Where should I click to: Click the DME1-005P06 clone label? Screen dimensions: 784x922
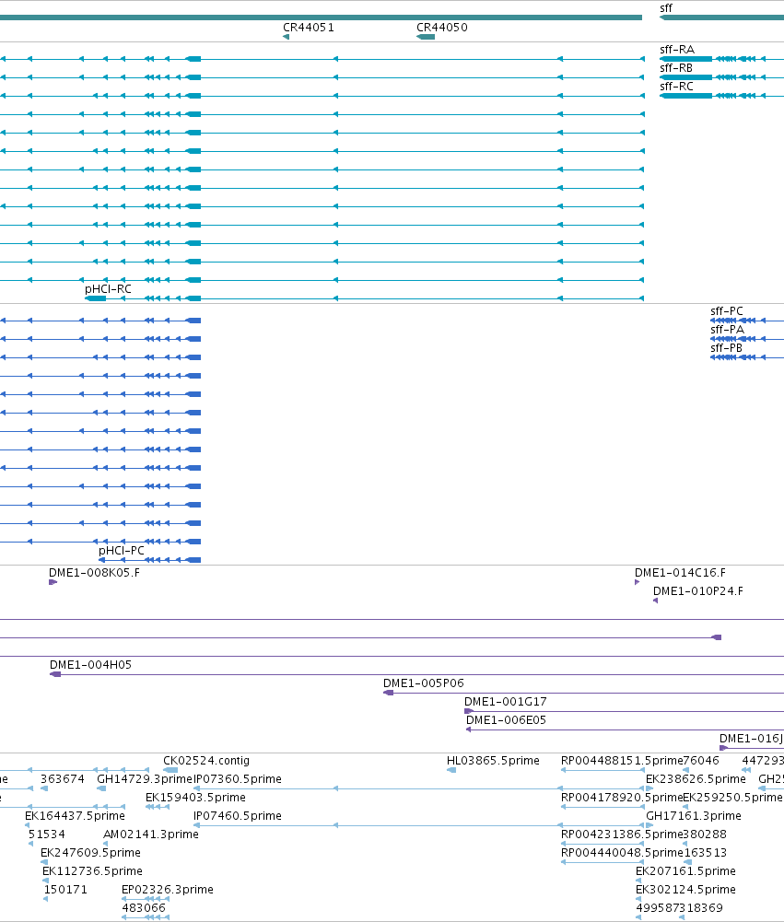424,683
